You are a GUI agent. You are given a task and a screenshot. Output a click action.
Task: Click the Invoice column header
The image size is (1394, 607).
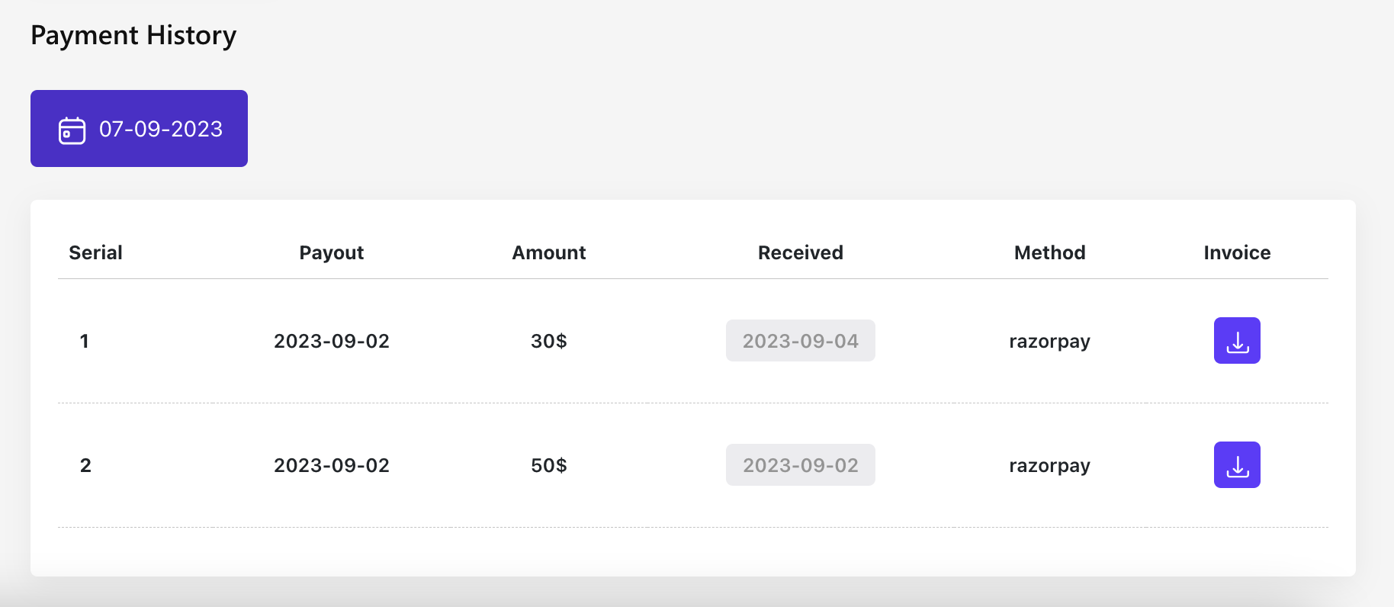click(x=1236, y=252)
